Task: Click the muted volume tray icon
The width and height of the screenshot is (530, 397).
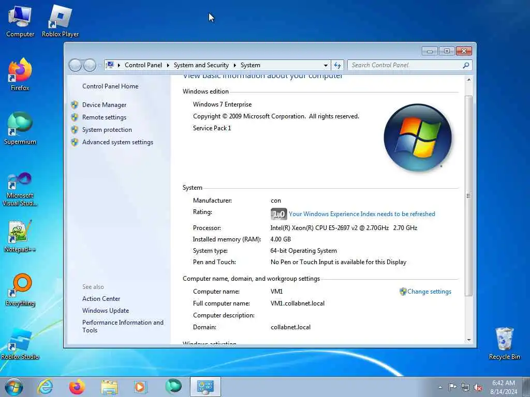Action: (478, 387)
